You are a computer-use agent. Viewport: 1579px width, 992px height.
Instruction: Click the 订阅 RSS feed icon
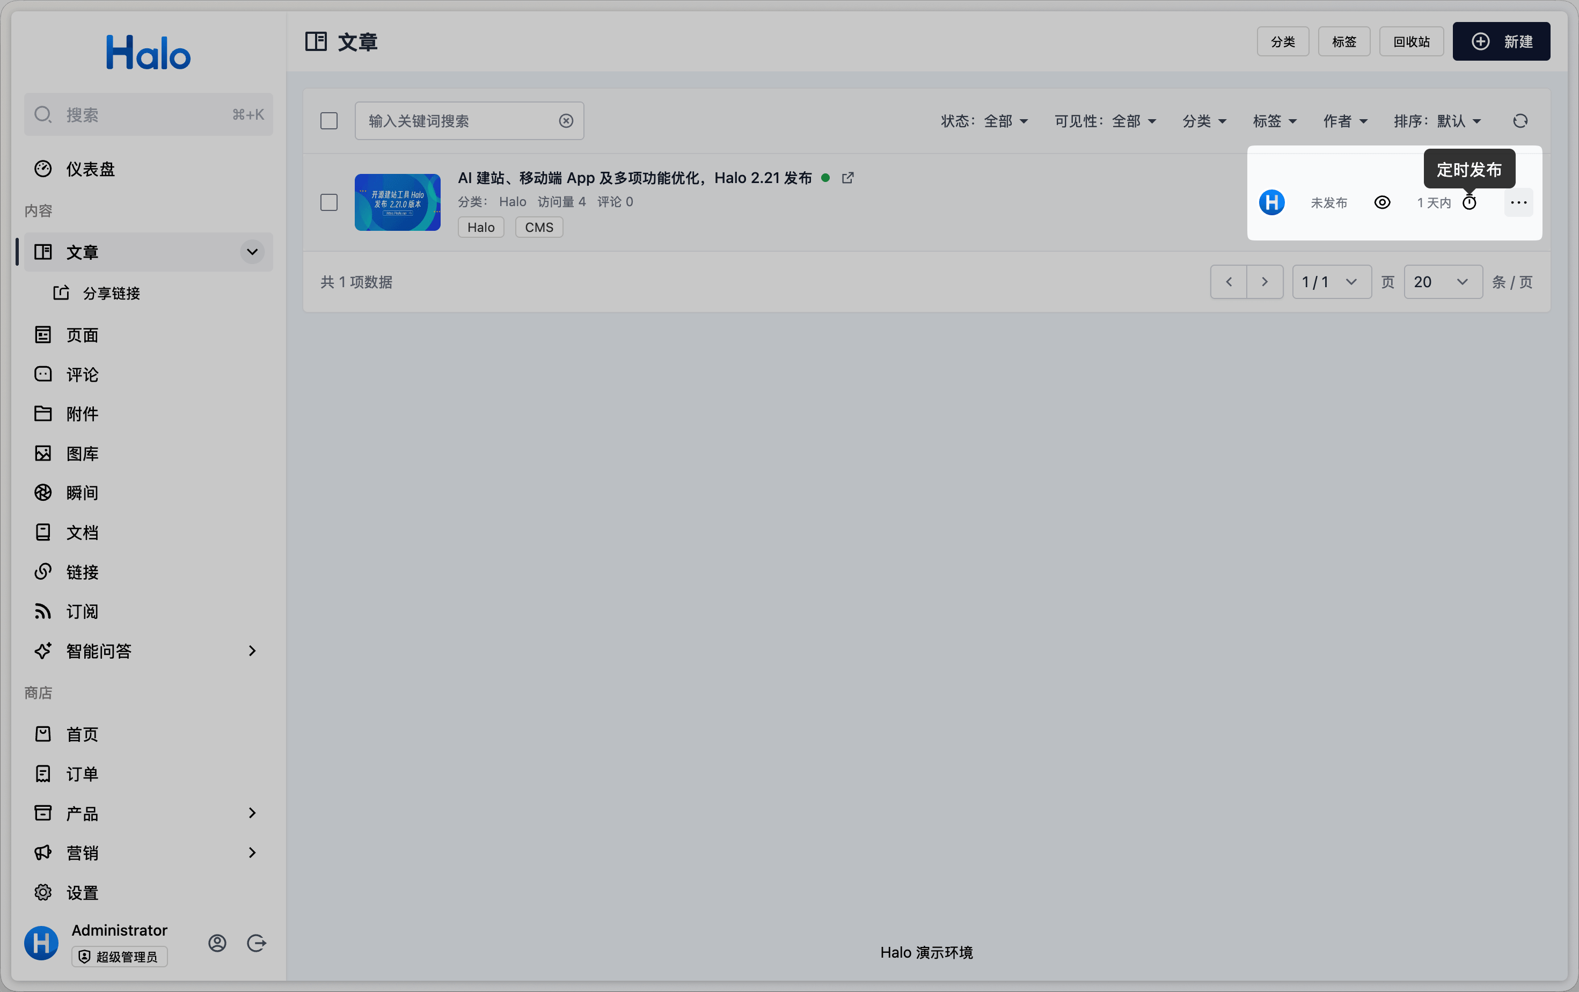43,611
